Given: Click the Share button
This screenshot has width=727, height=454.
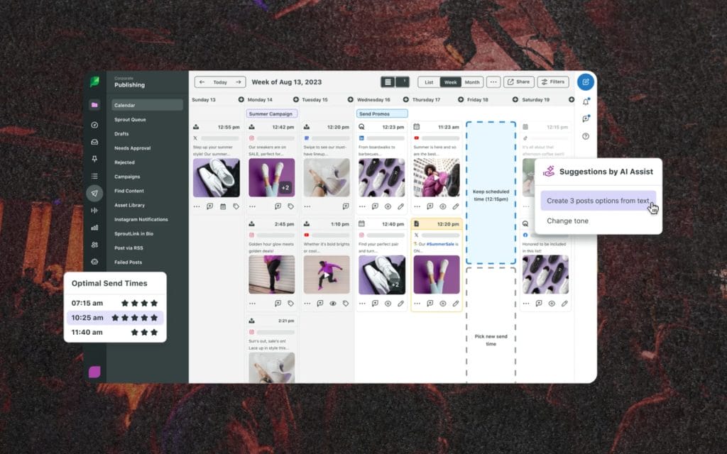Looking at the screenshot, I should click(x=518, y=82).
